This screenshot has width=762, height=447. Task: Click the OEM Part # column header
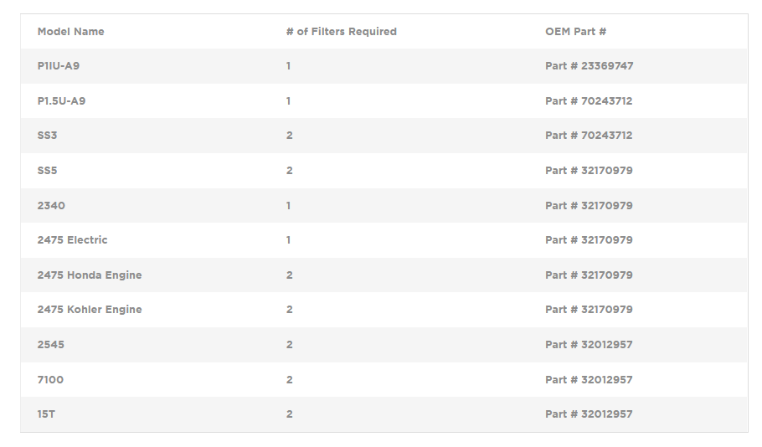(575, 32)
